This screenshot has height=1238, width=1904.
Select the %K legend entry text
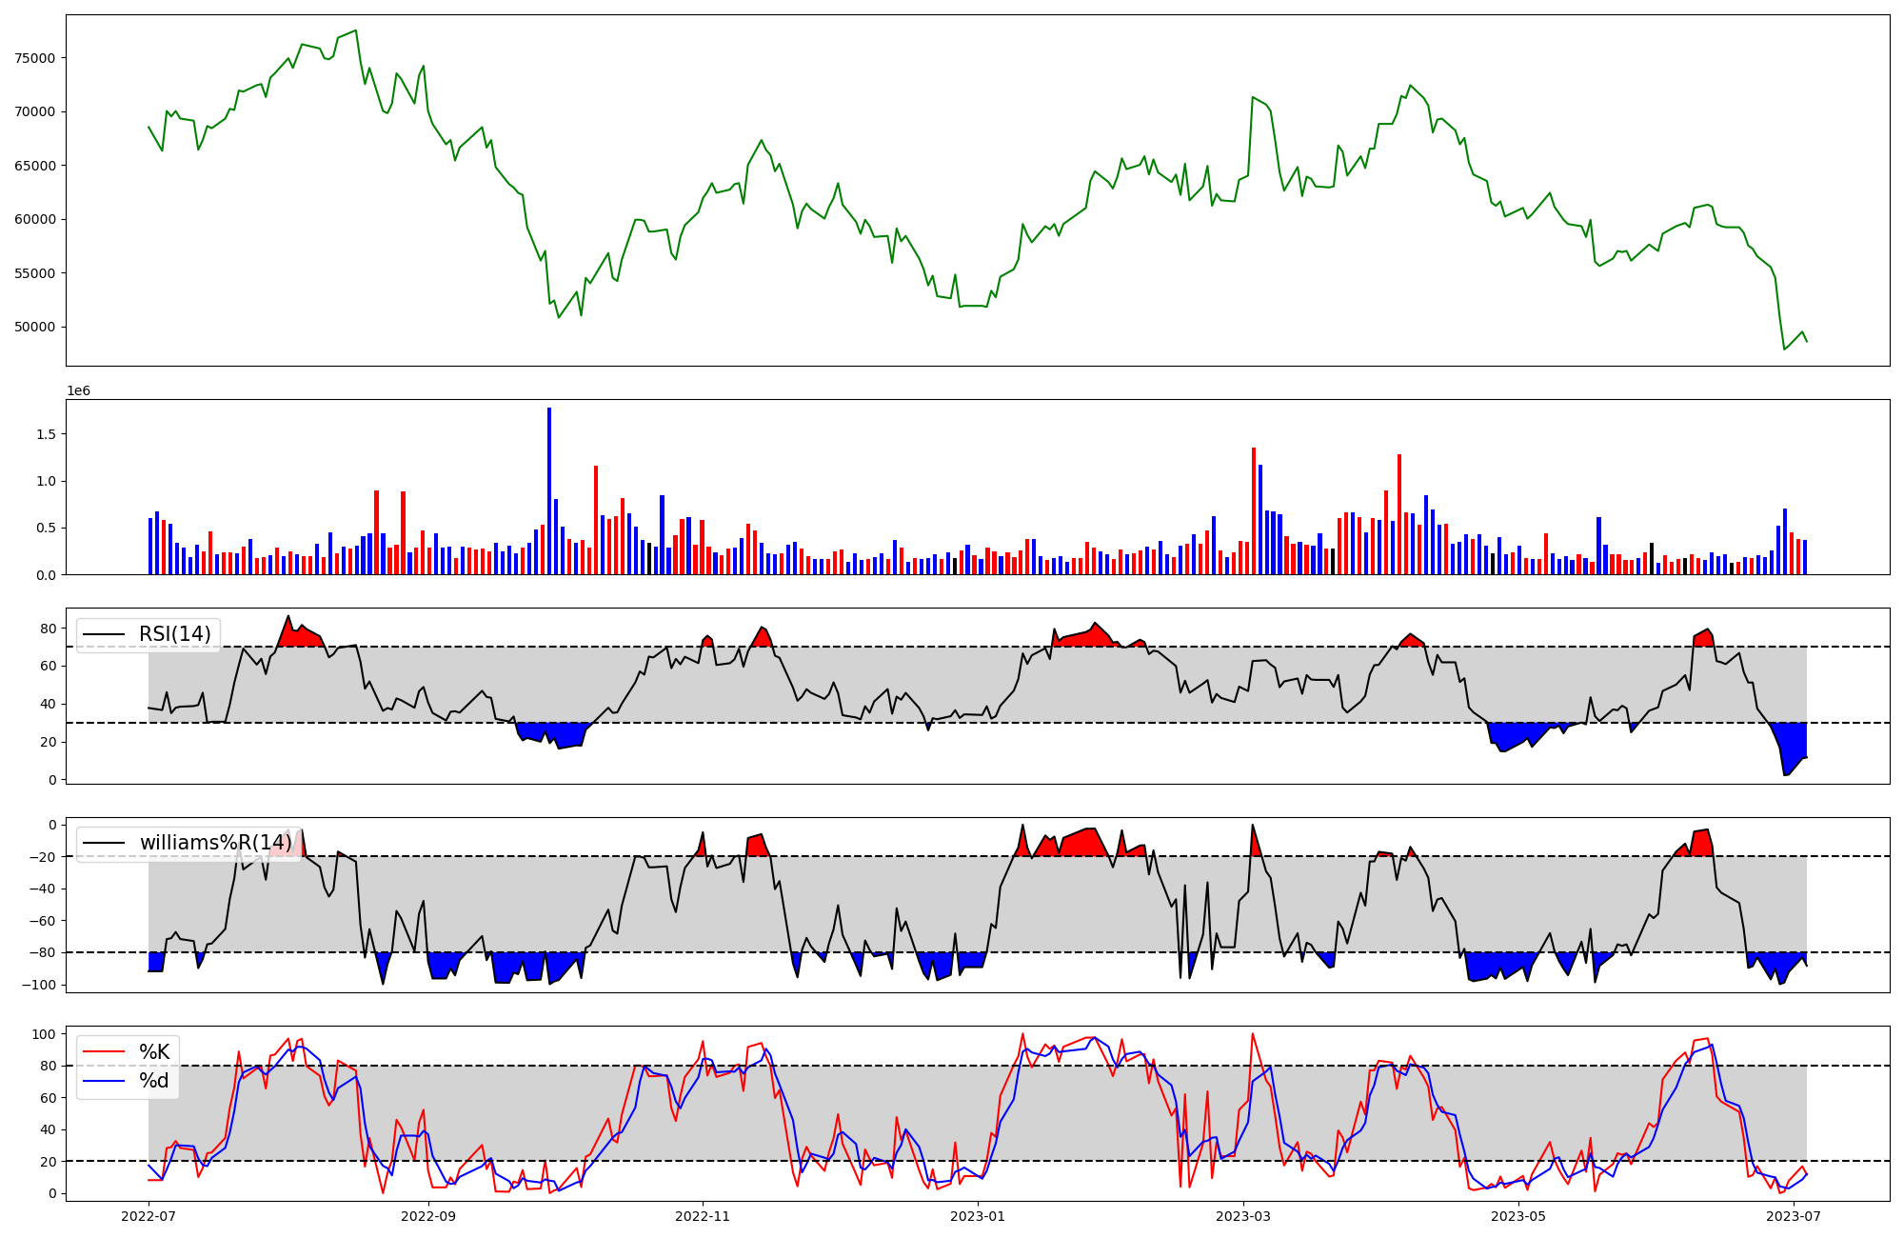click(154, 1051)
